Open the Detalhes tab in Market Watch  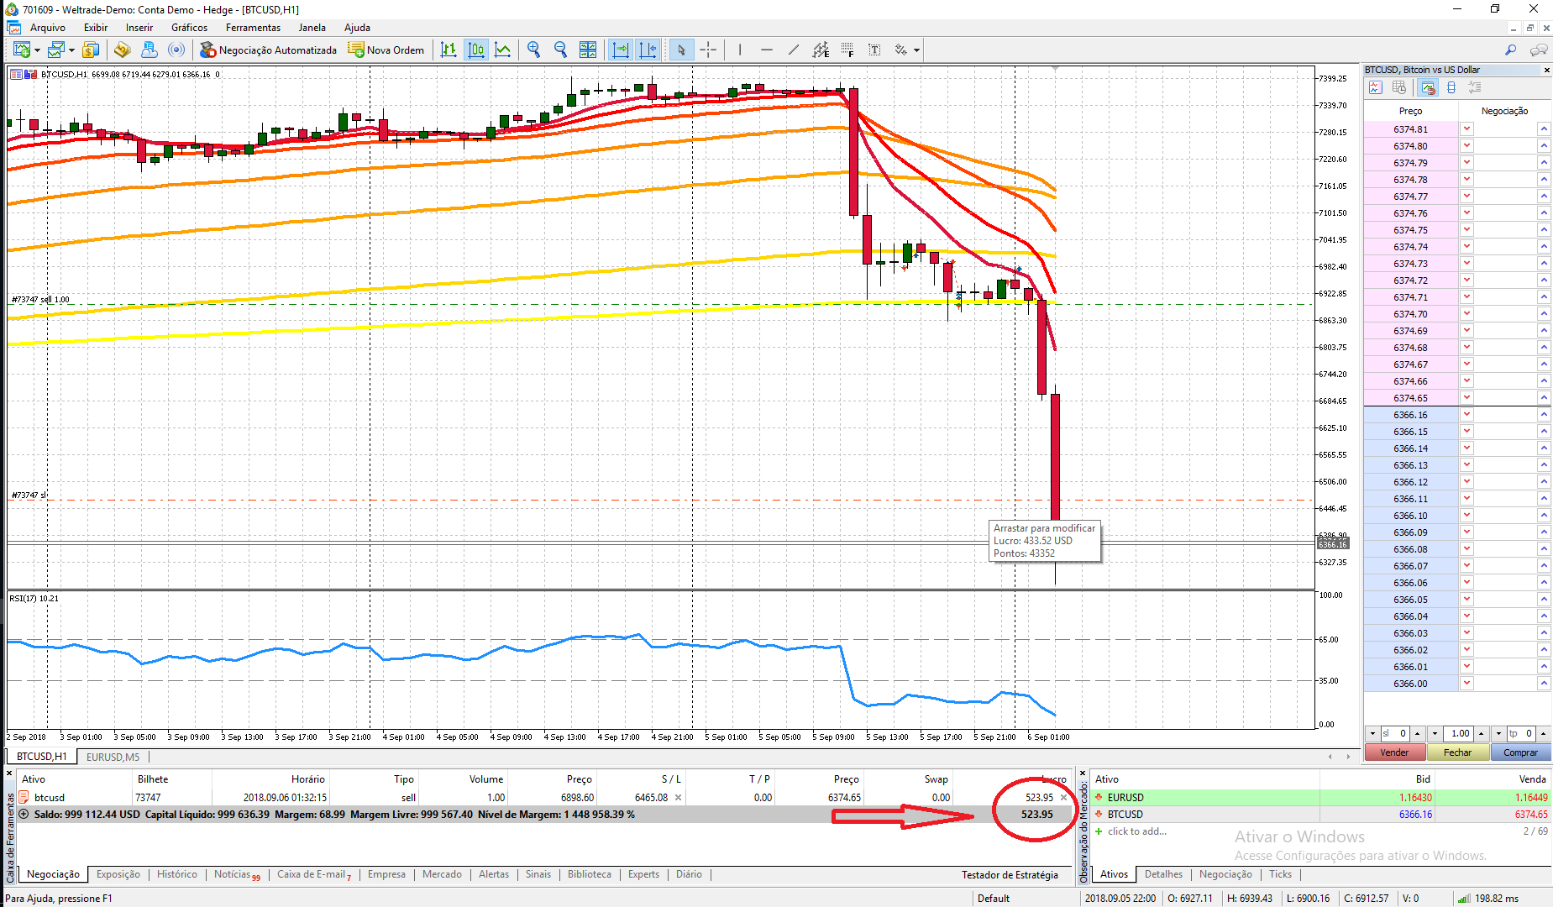(1163, 874)
